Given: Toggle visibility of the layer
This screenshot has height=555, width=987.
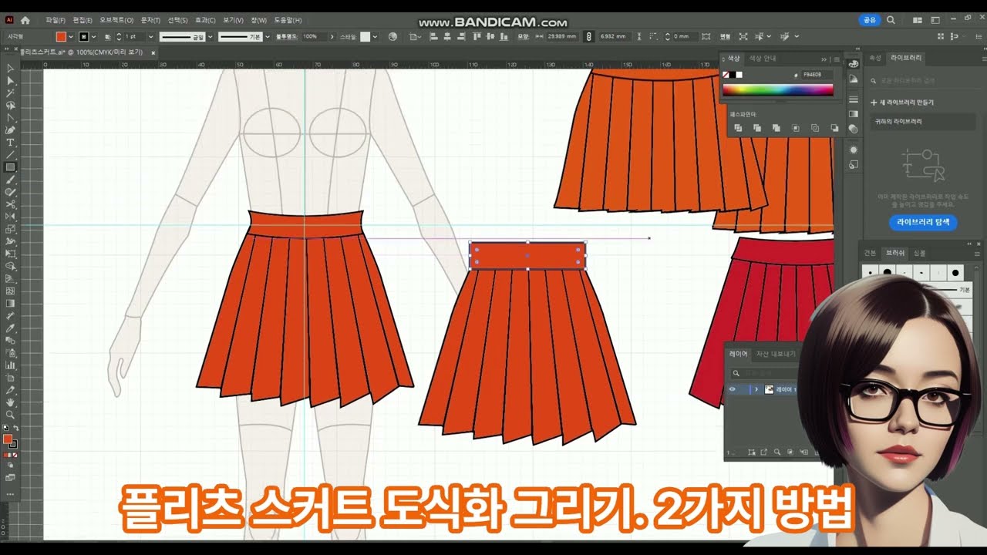Looking at the screenshot, I should point(733,389).
